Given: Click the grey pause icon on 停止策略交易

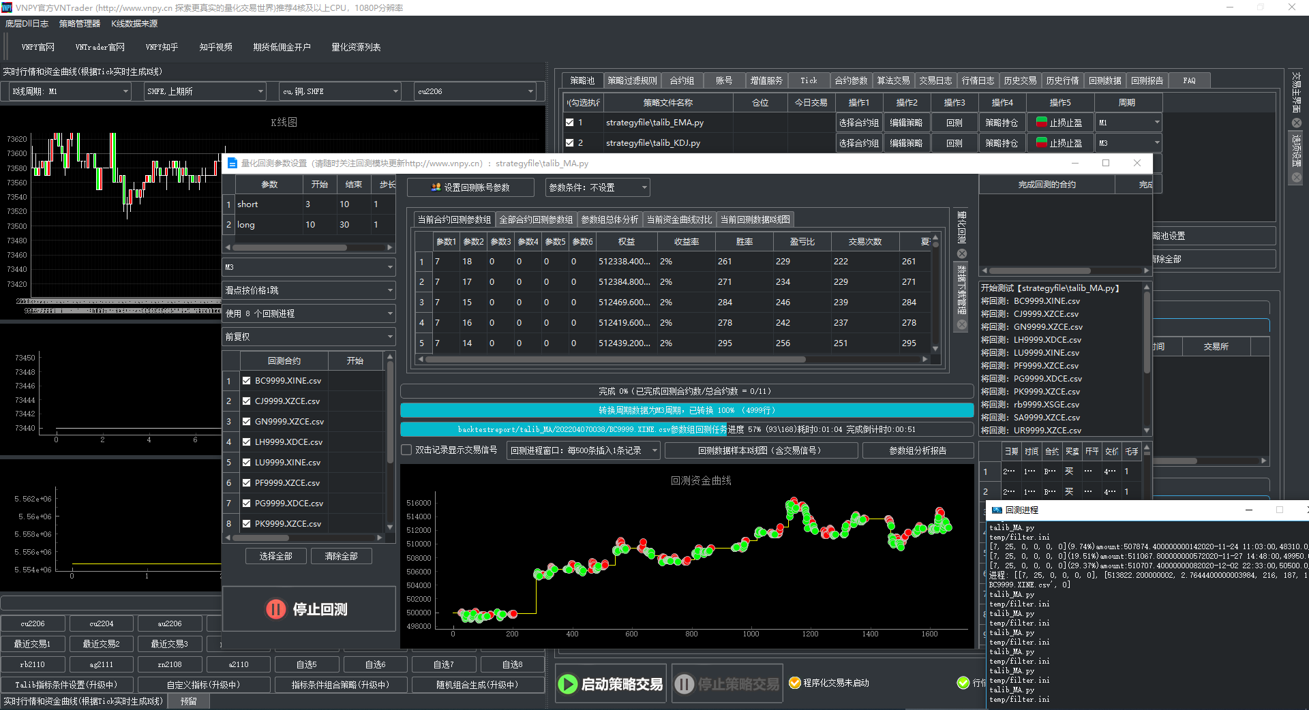Looking at the screenshot, I should coord(684,683).
